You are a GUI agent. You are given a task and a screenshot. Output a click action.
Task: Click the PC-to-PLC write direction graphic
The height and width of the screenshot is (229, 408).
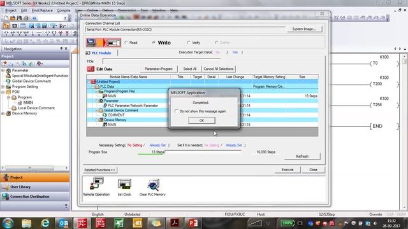(x=103, y=43)
